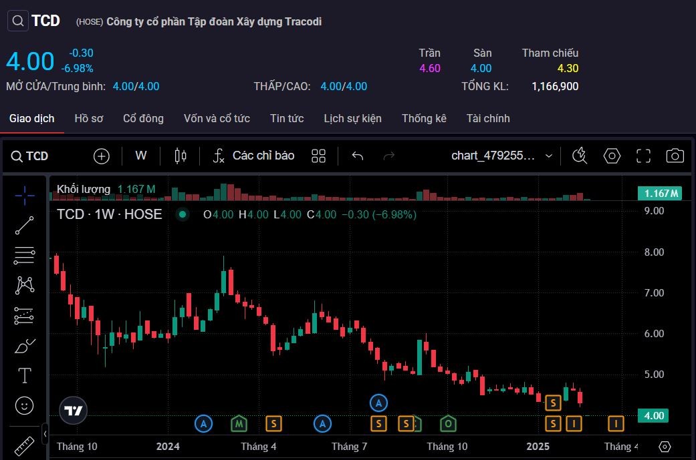This screenshot has height=460, width=696.
Task: Open TCD symbol search in chart toolbar
Action: [x=29, y=156]
